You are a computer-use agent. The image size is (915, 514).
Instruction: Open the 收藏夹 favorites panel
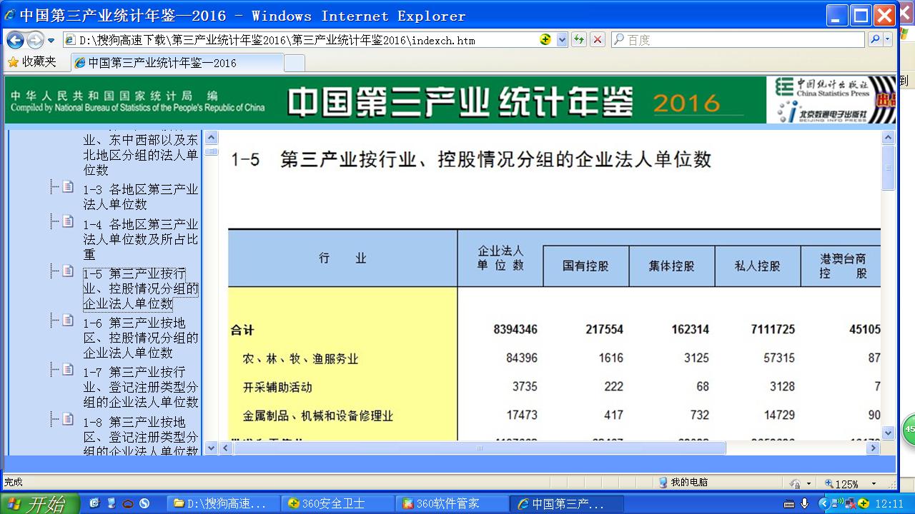[x=32, y=62]
